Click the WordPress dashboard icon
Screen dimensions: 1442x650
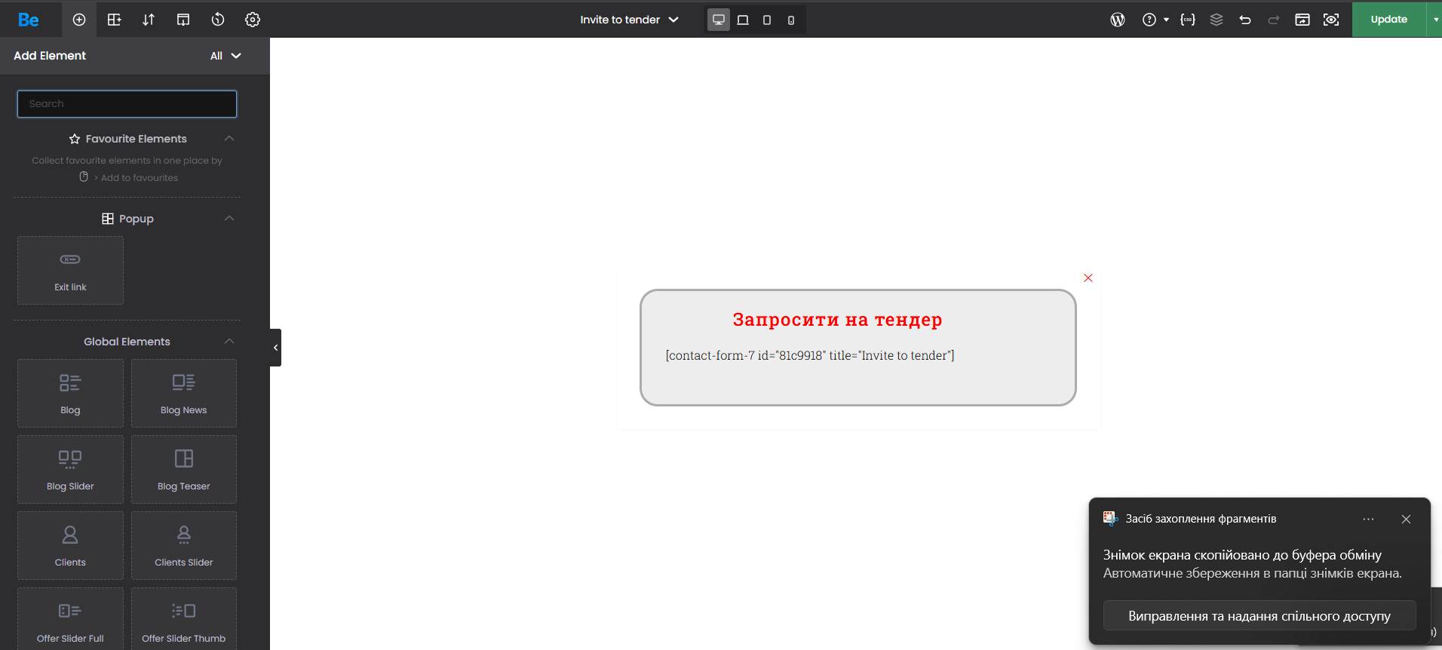[x=1118, y=20]
